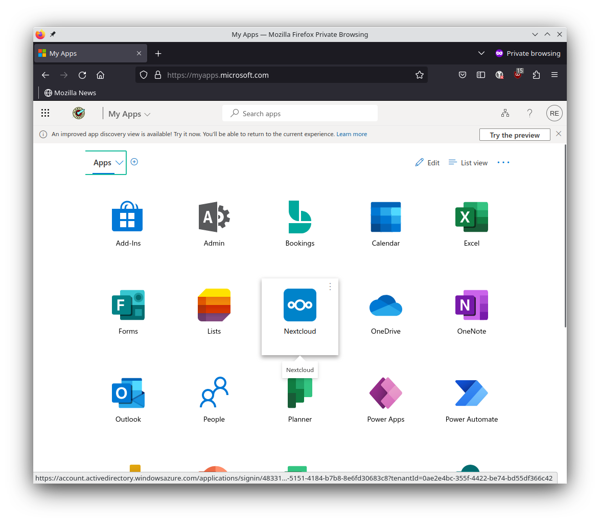Open the OneNote app icon
600x523 pixels.
pos(471,306)
